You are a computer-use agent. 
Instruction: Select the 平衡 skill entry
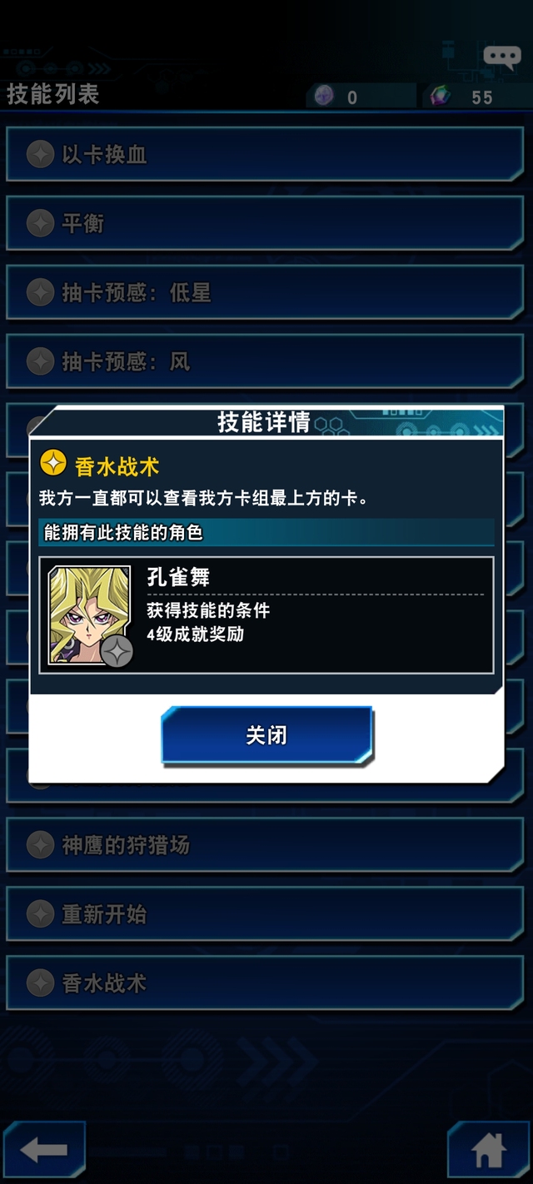tap(265, 223)
